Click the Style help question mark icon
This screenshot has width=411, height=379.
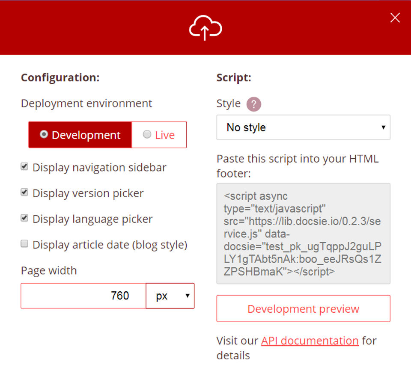[x=253, y=104]
